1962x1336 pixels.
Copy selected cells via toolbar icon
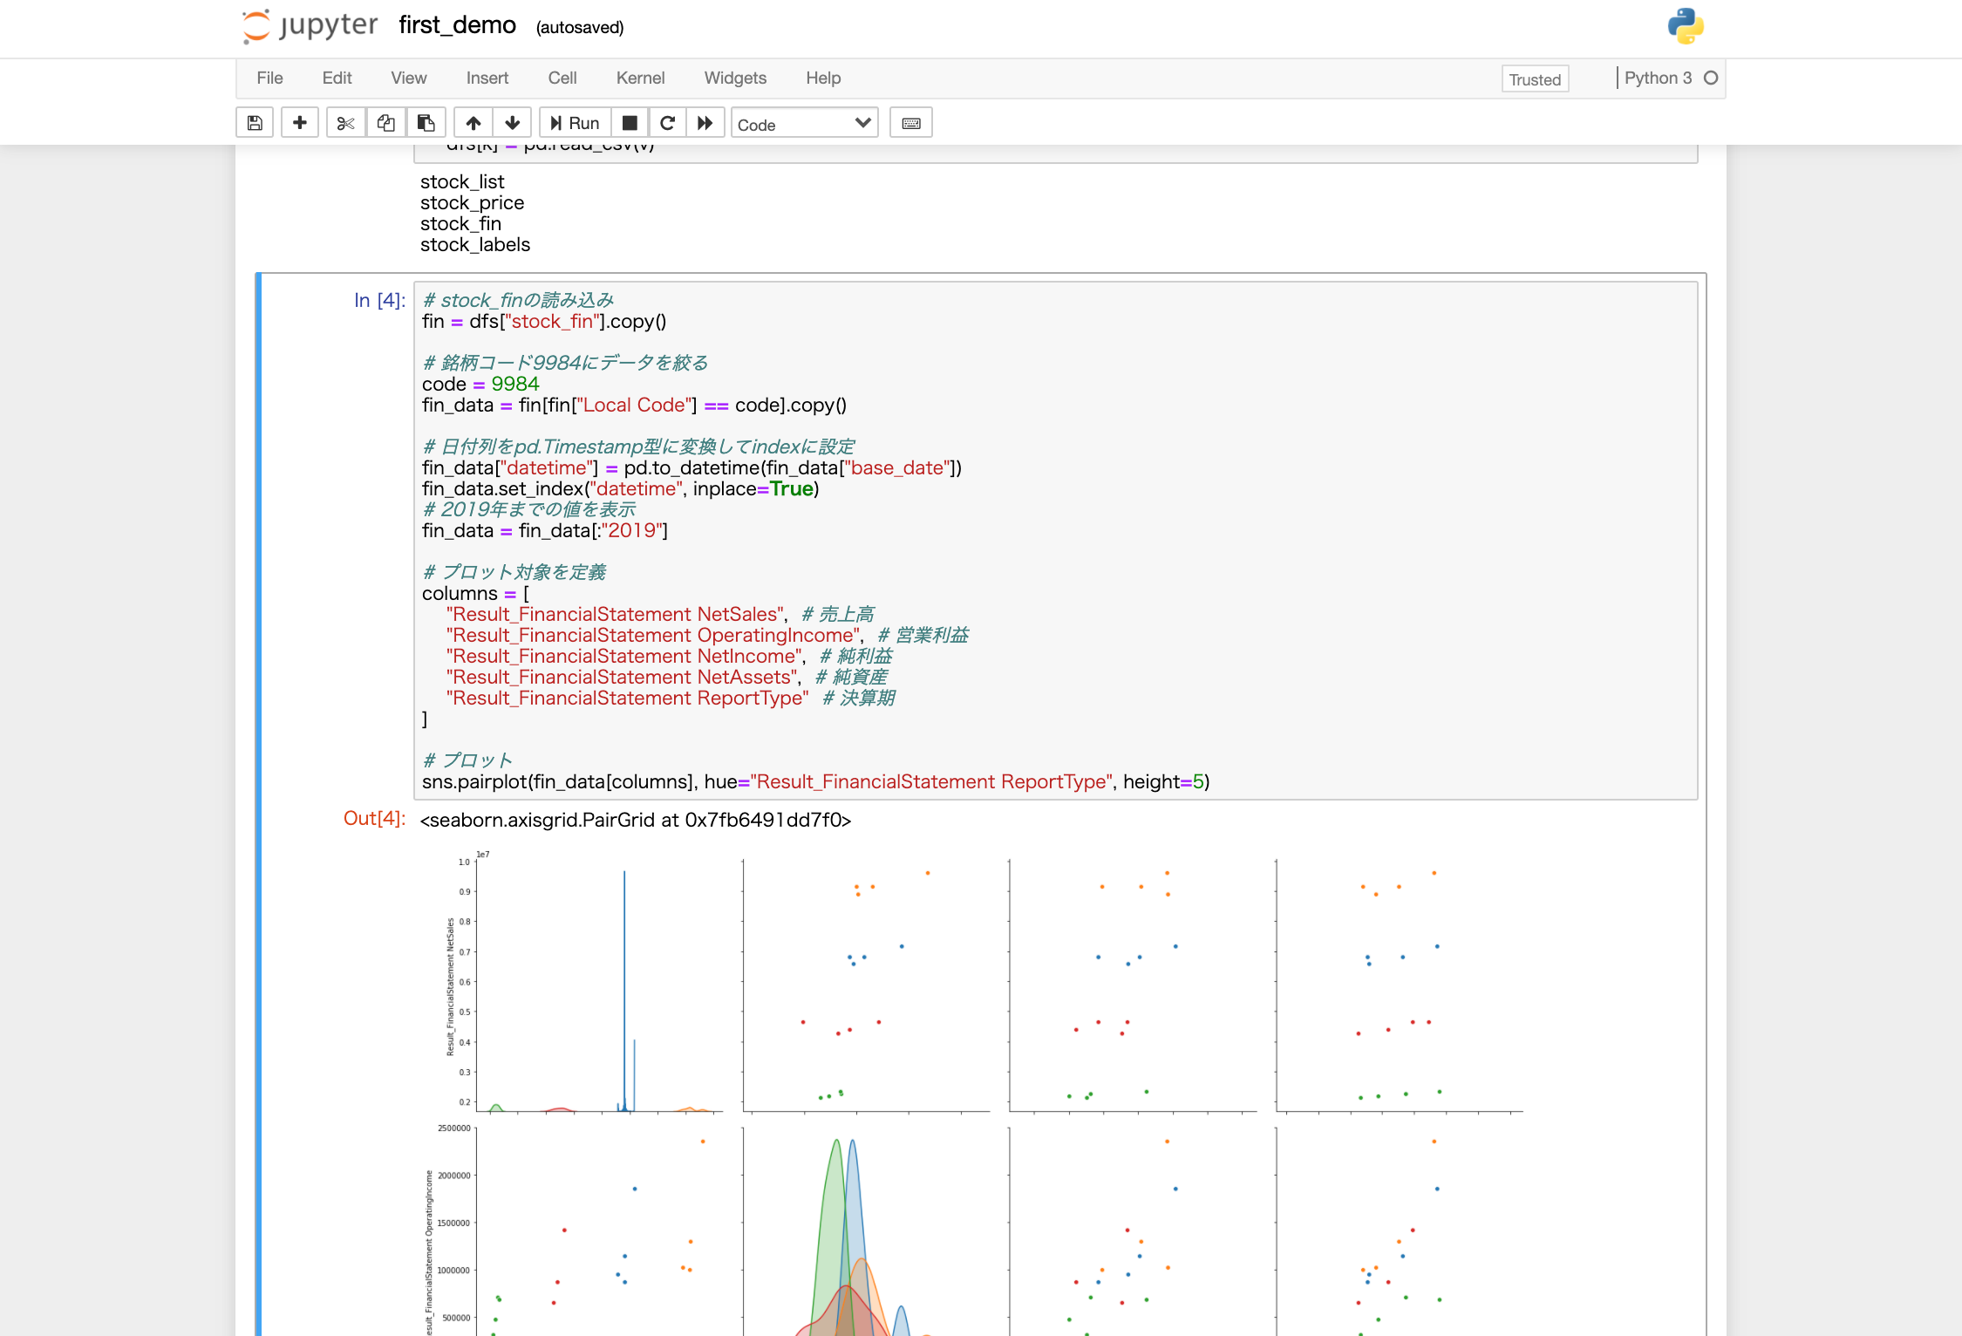tap(385, 123)
